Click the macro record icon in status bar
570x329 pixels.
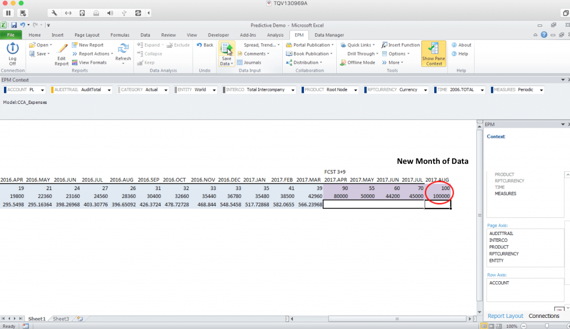coord(26,326)
